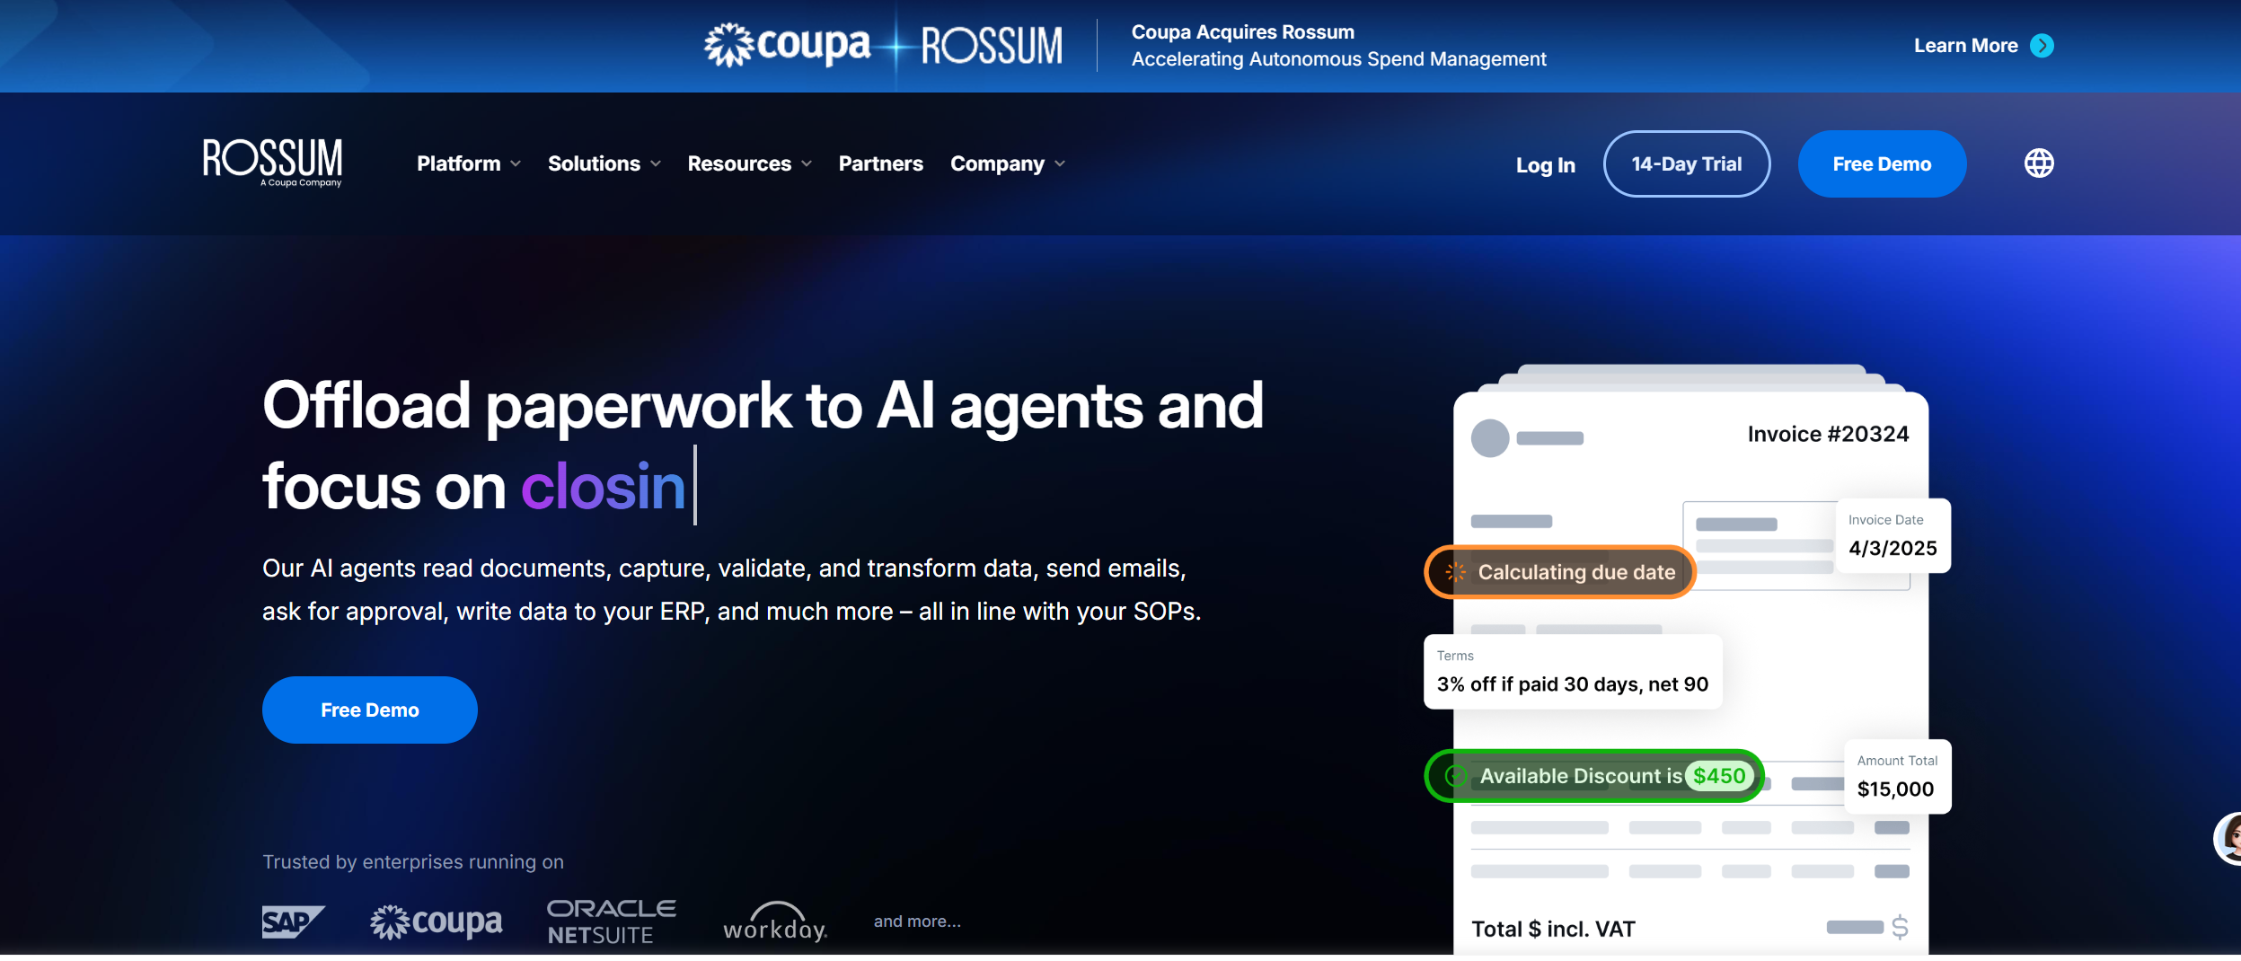2241x961 pixels.
Task: Click the green check icon on the discount badge
Action: pos(1456,776)
